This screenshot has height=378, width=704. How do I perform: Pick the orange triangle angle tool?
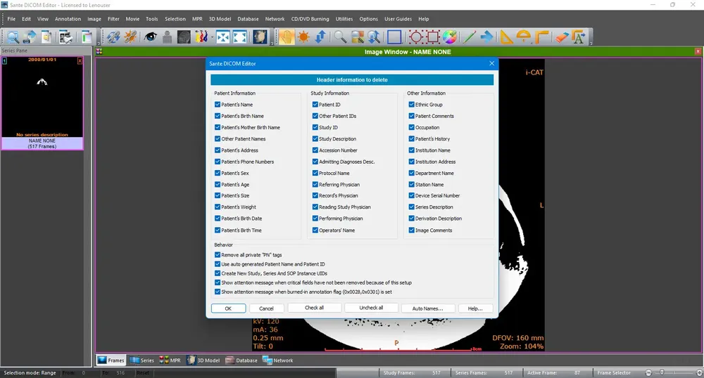tap(506, 37)
